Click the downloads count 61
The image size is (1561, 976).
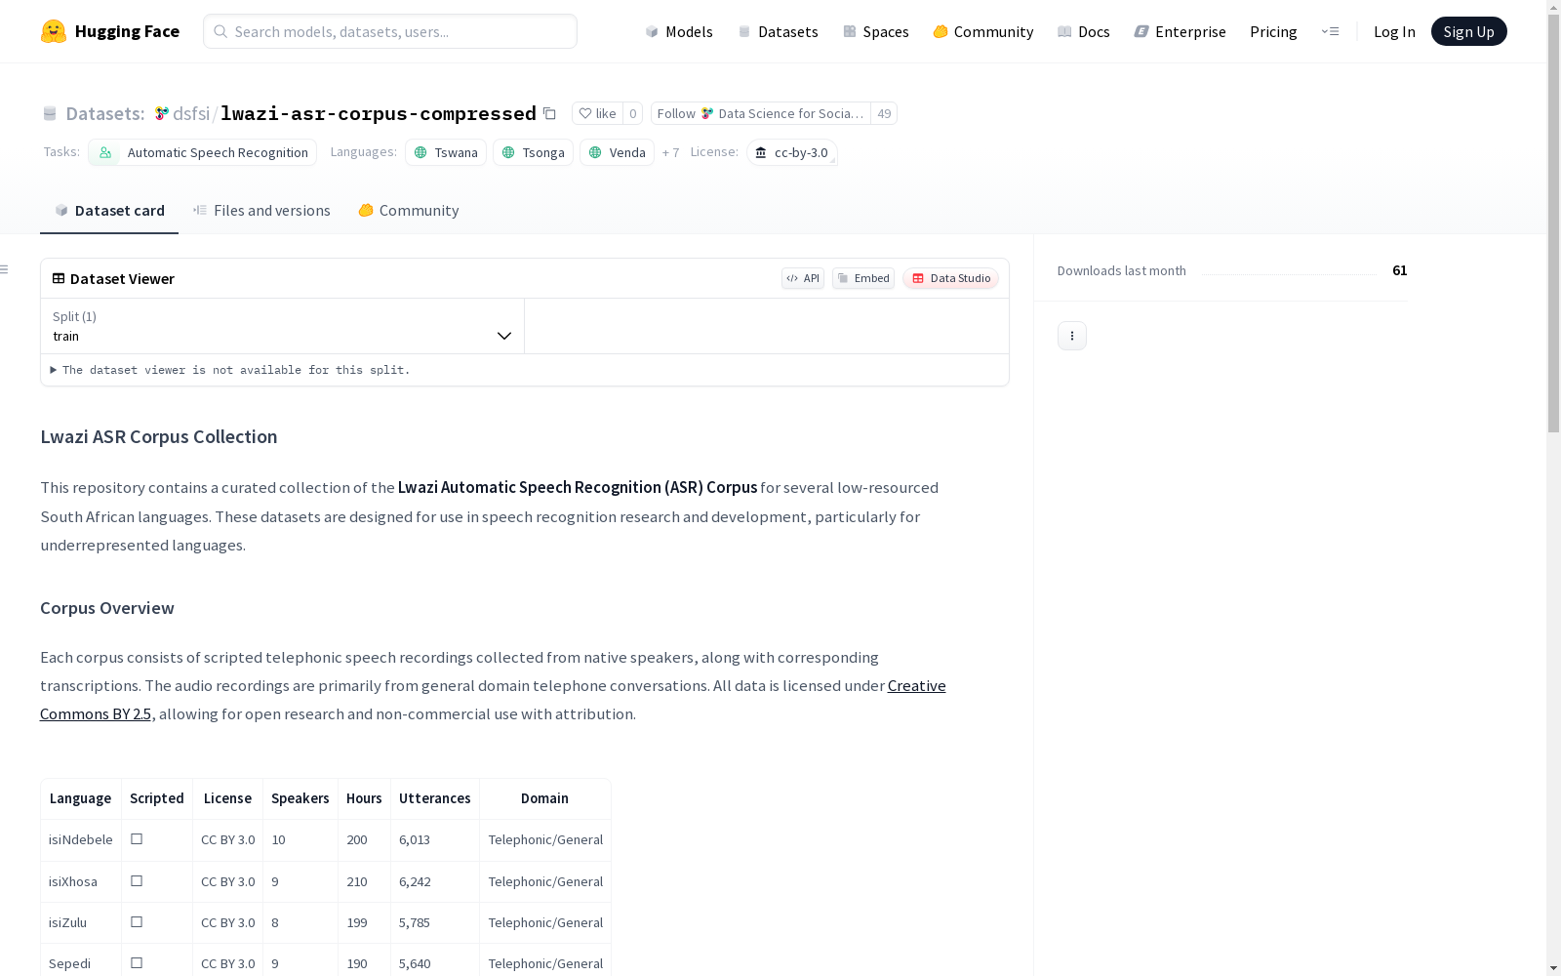[1400, 270]
